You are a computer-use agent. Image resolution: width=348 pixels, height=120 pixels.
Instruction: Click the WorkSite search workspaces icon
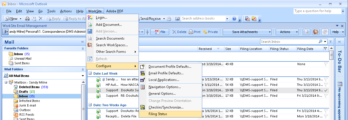click(x=316, y=32)
